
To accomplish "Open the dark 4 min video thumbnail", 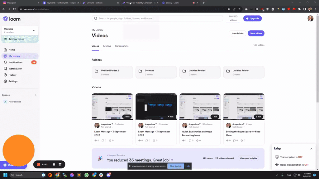I will [156, 107].
